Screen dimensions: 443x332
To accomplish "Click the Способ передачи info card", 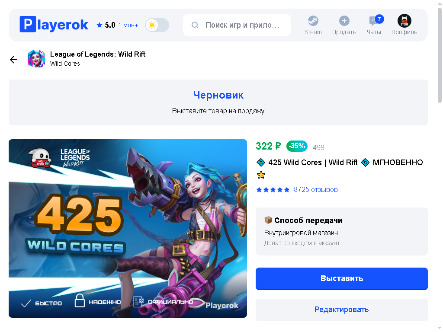I will click(342, 232).
